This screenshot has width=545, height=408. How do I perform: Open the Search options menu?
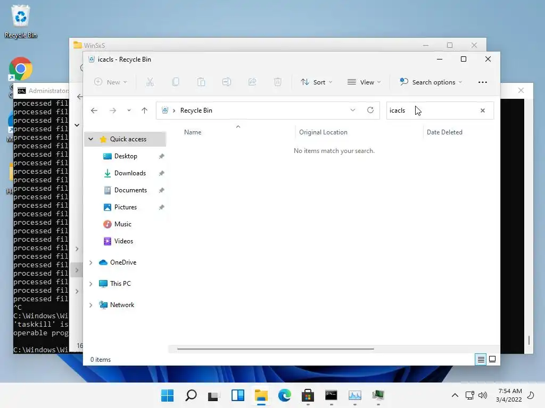[431, 82]
